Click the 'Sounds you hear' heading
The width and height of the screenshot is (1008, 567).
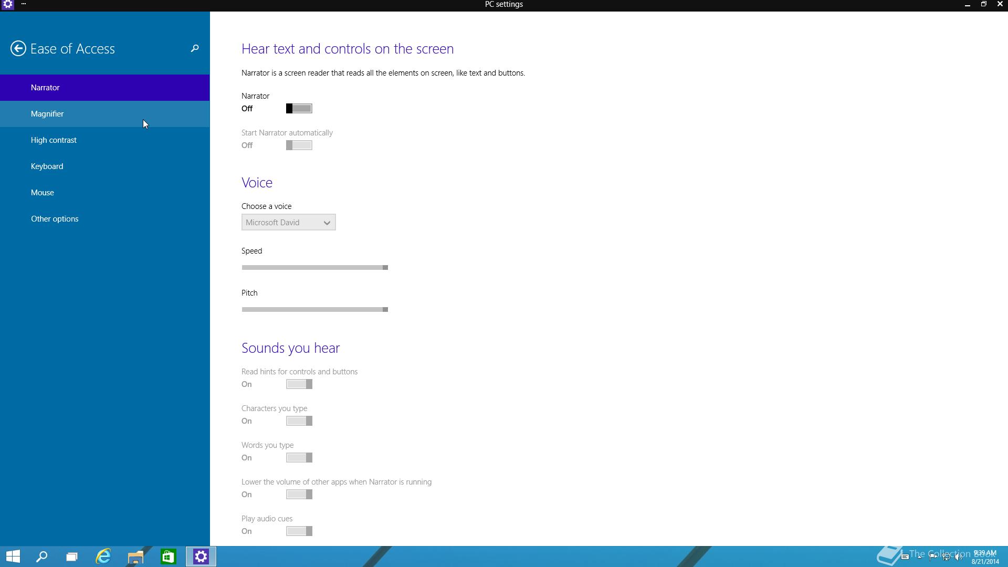tap(290, 348)
